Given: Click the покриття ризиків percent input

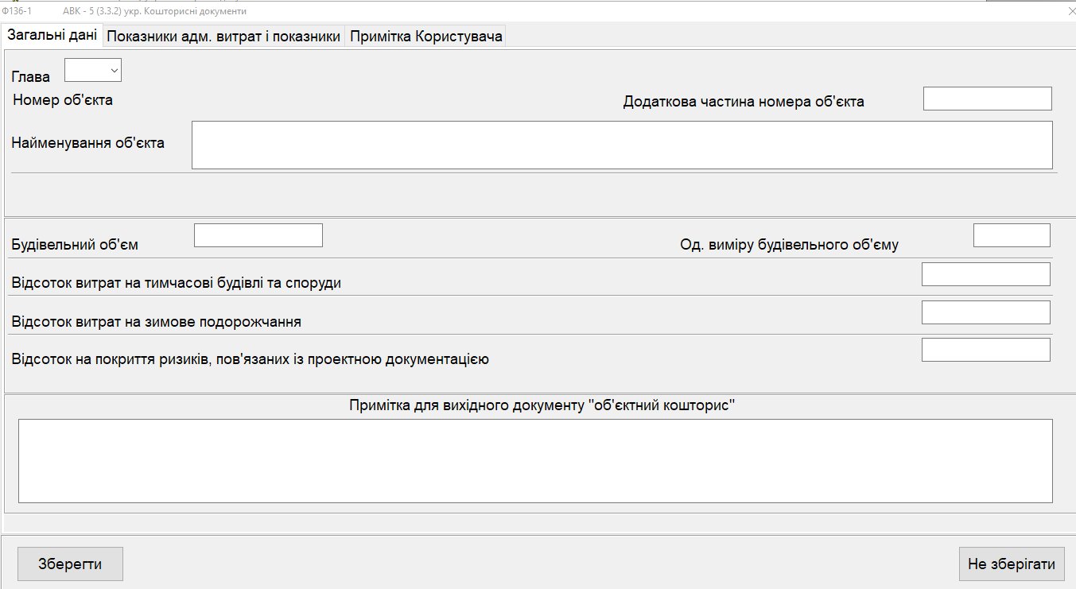Looking at the screenshot, I should point(985,350).
